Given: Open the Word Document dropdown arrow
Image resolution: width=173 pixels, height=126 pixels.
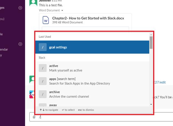Looking at the screenshot, I should point(62,11).
